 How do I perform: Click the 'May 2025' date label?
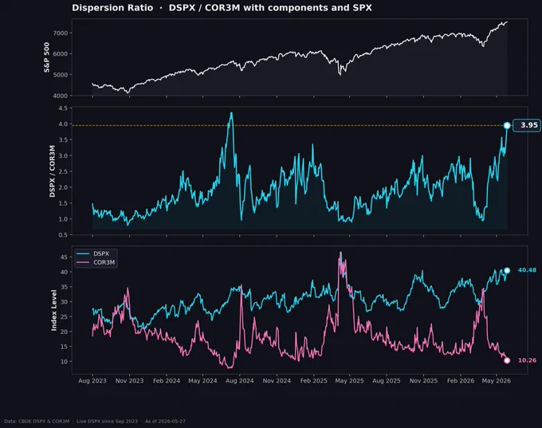349,381
